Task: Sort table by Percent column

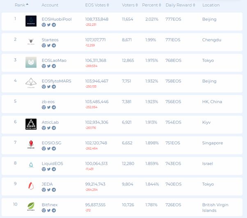Action: pos(151,5)
